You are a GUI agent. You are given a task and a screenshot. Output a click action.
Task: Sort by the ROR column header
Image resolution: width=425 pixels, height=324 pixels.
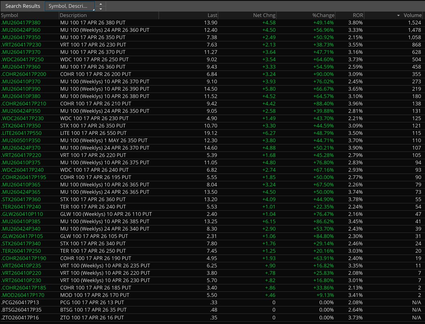350,15
